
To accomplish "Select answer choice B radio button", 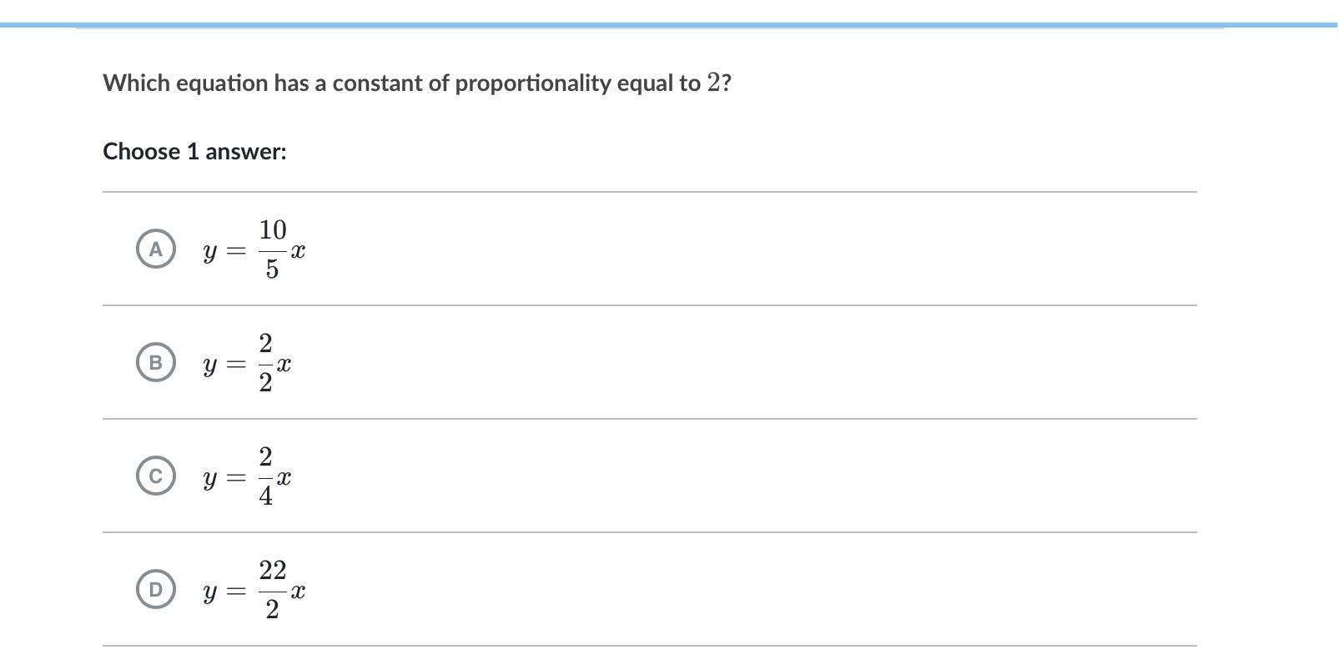I will [x=155, y=362].
